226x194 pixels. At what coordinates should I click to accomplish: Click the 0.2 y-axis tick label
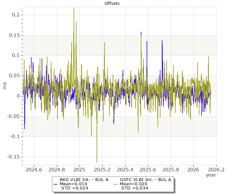(16, 15)
